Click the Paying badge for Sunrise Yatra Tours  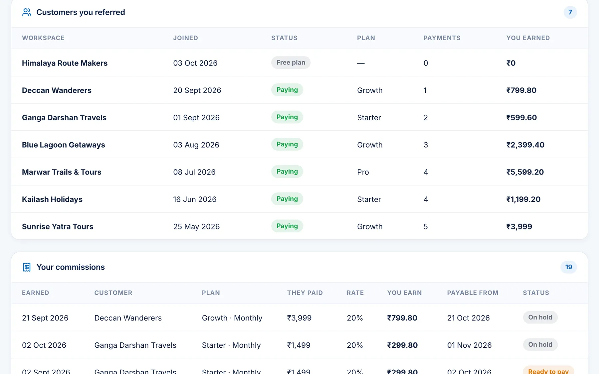coord(287,226)
